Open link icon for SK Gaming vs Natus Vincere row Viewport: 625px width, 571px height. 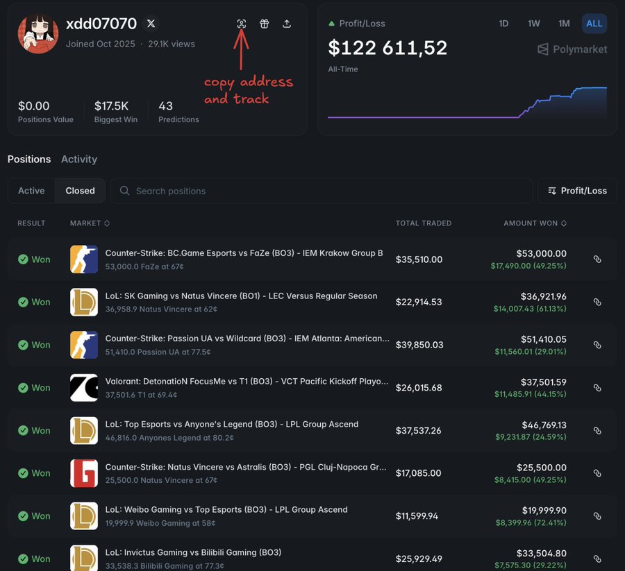tap(597, 302)
